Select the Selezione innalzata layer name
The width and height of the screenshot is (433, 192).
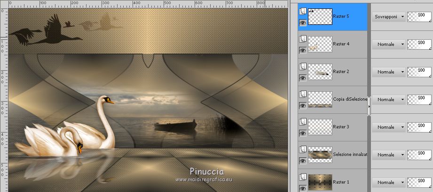click(x=350, y=155)
